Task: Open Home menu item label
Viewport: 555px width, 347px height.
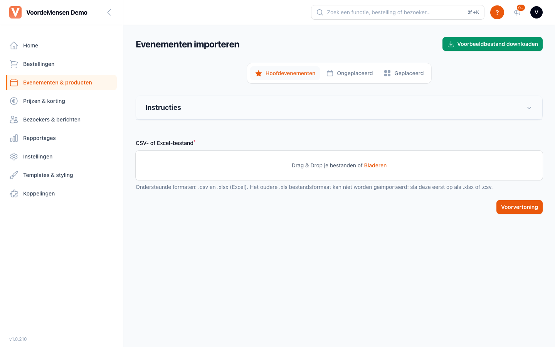Action: point(30,45)
